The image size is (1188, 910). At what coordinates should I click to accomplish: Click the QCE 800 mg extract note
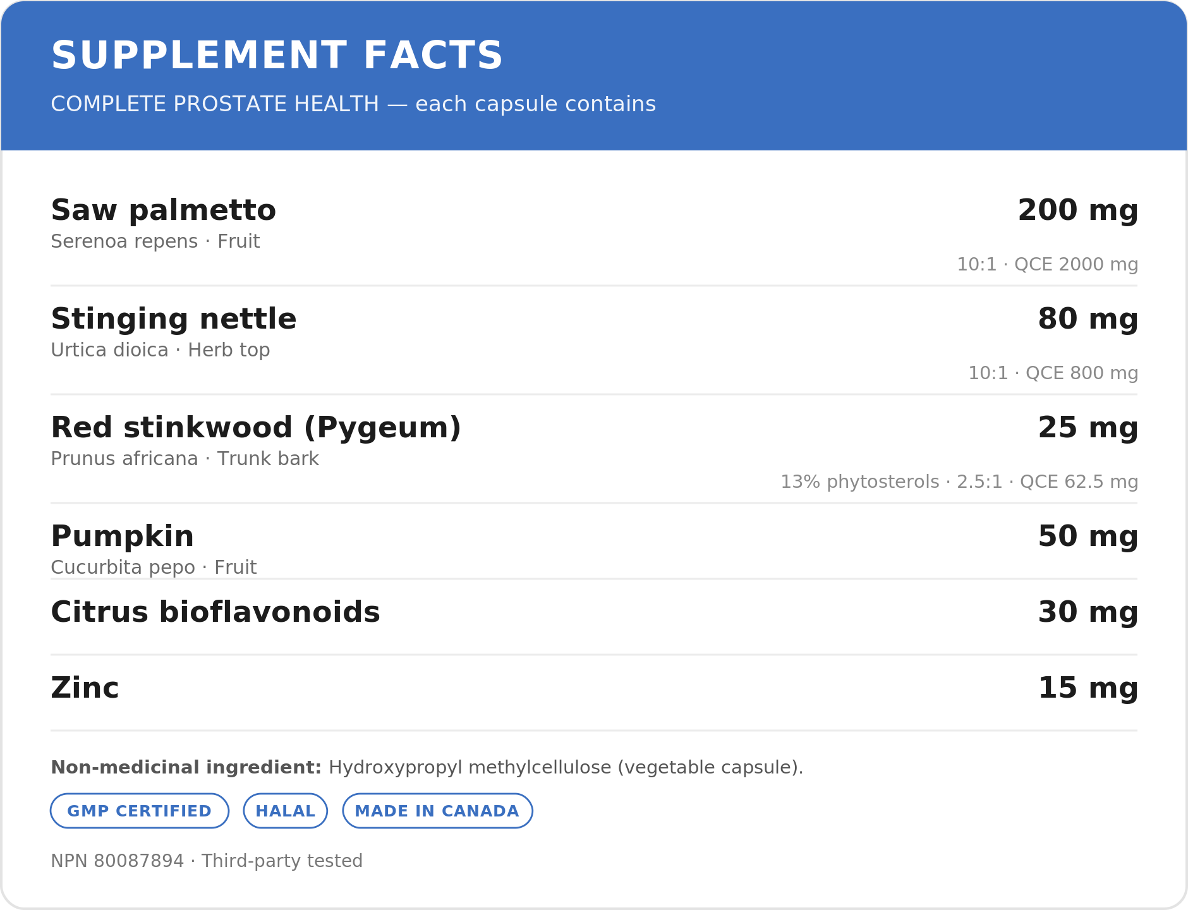[1053, 373]
